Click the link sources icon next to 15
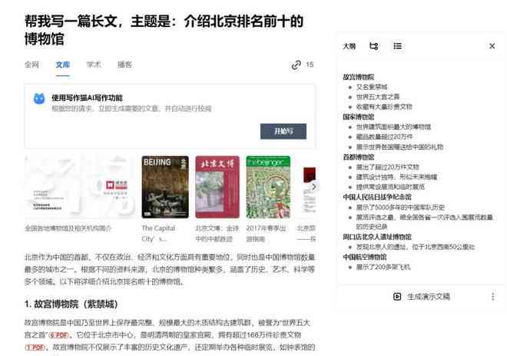This screenshot has width=507, height=356. pos(296,65)
